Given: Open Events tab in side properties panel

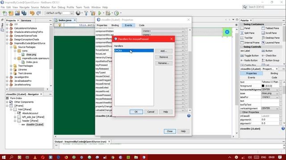Looking at the screenshot, I should coord(251,78).
